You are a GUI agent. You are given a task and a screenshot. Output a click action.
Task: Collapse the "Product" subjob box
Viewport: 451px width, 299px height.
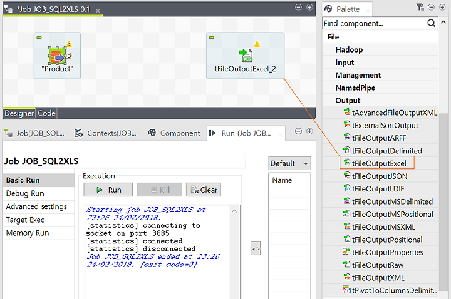39,38
